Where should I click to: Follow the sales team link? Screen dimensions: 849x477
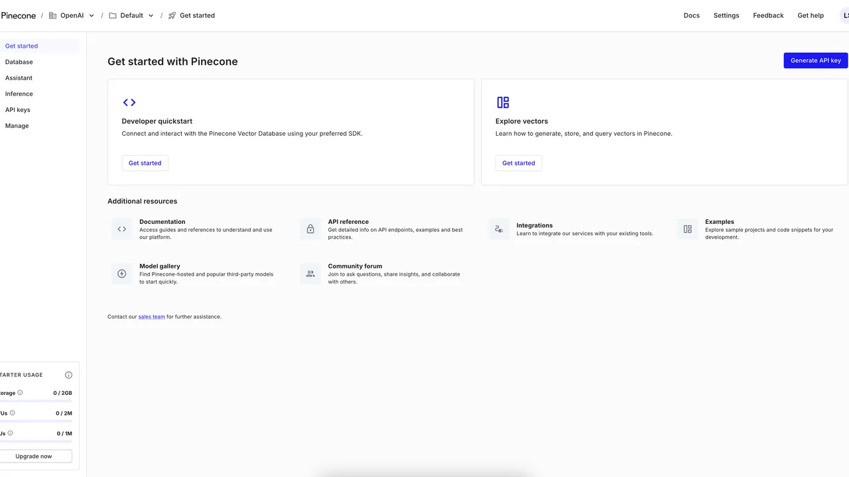pyautogui.click(x=152, y=317)
